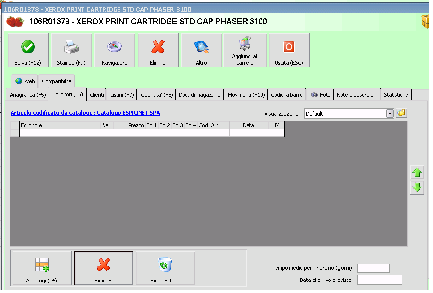Click the Val column header
This screenshot has height=293, width=433.
(106, 125)
